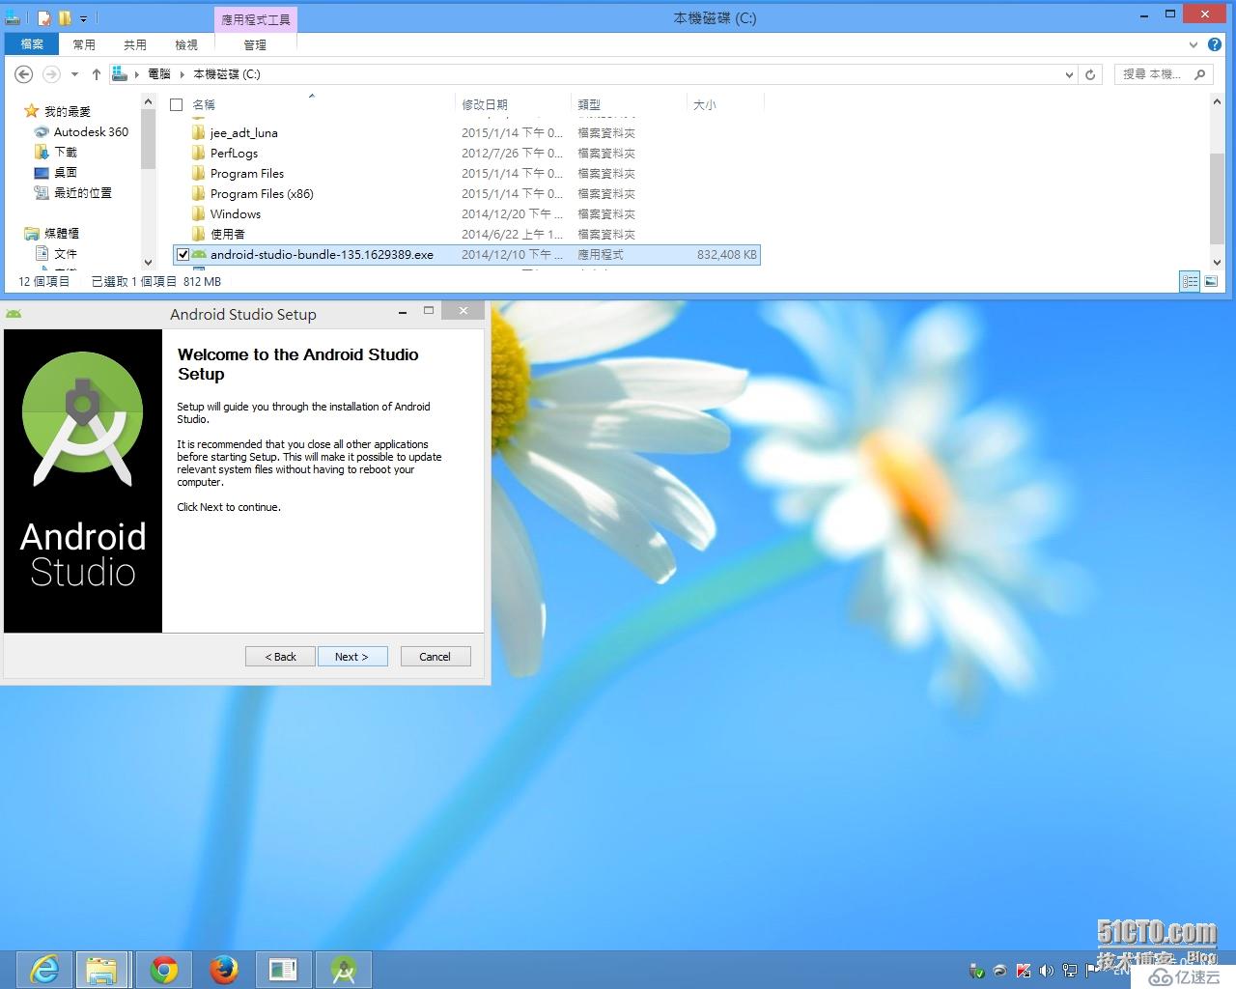The width and height of the screenshot is (1236, 989).
Task: Click Cancel in Android Studio Setup
Action: tap(435, 657)
